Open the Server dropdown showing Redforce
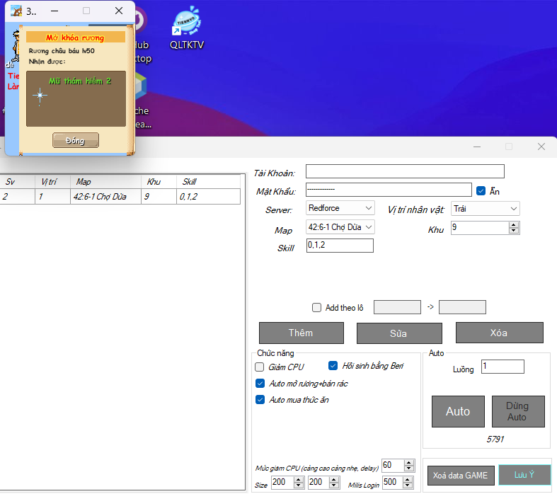This screenshot has width=557, height=494. tap(340, 208)
